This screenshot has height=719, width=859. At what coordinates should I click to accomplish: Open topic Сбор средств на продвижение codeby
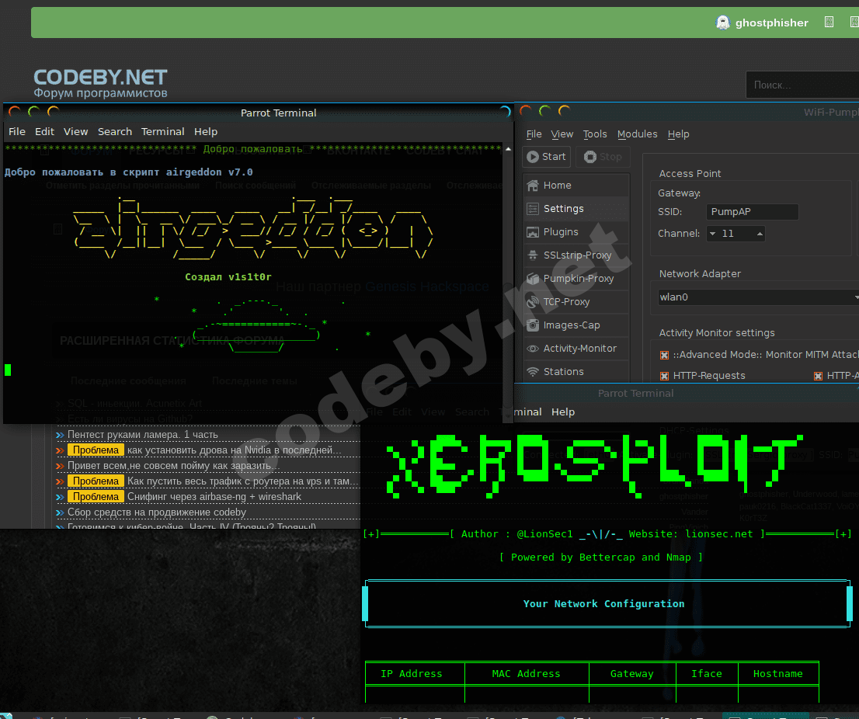tap(157, 512)
